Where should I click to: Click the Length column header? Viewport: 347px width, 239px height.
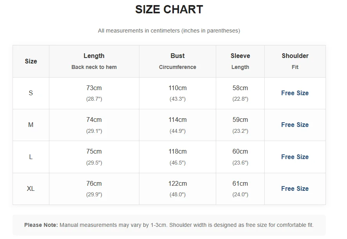pyautogui.click(x=94, y=56)
